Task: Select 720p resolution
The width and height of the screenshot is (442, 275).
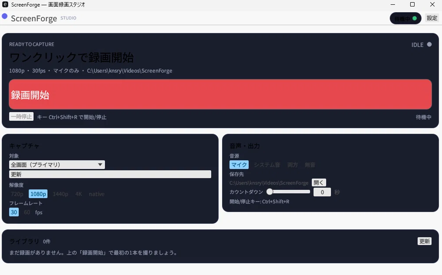Action: click(x=17, y=194)
